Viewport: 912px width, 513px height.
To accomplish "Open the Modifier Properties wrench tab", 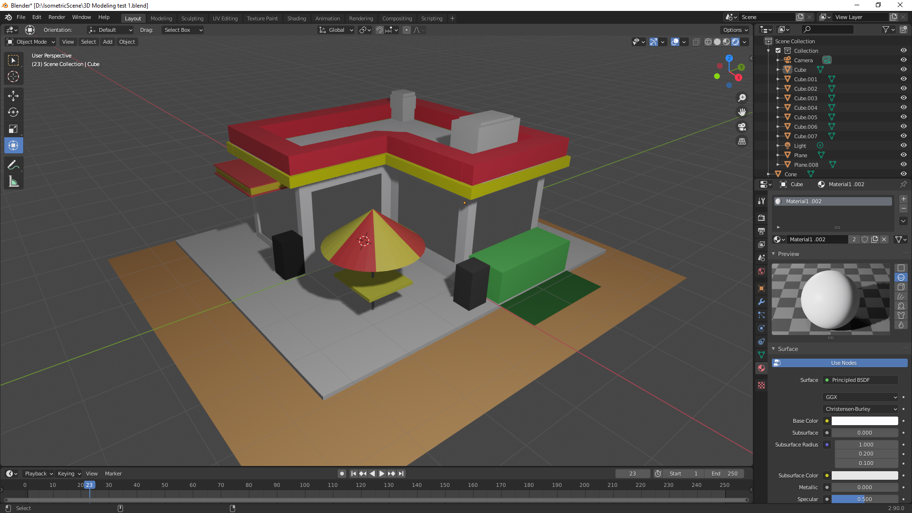I will tap(761, 302).
